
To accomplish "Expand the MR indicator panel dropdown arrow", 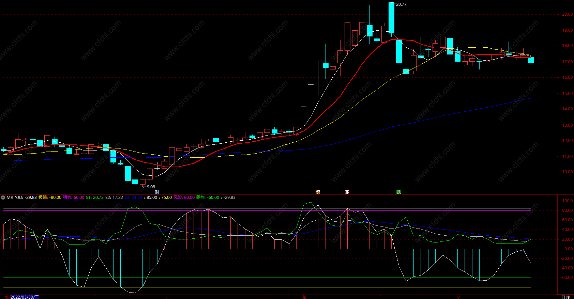I will [3, 198].
